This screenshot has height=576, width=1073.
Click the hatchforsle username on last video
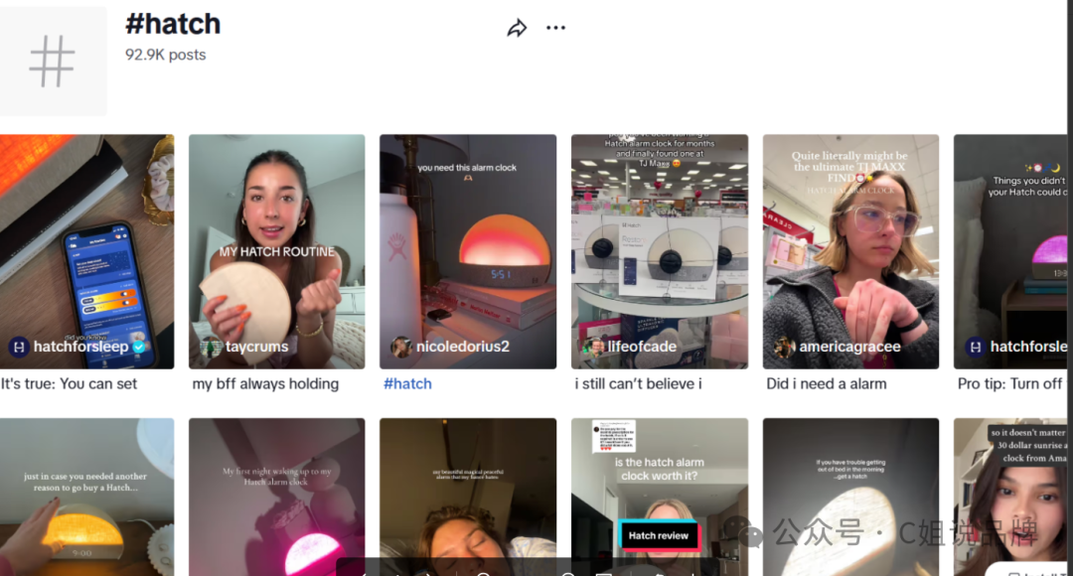pos(1028,347)
